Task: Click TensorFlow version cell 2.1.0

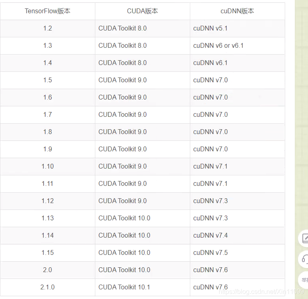Action: pos(48,287)
